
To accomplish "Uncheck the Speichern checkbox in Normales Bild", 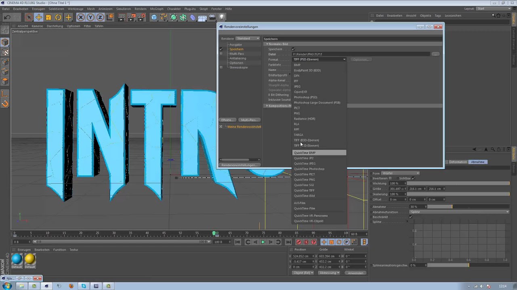I will (x=293, y=49).
